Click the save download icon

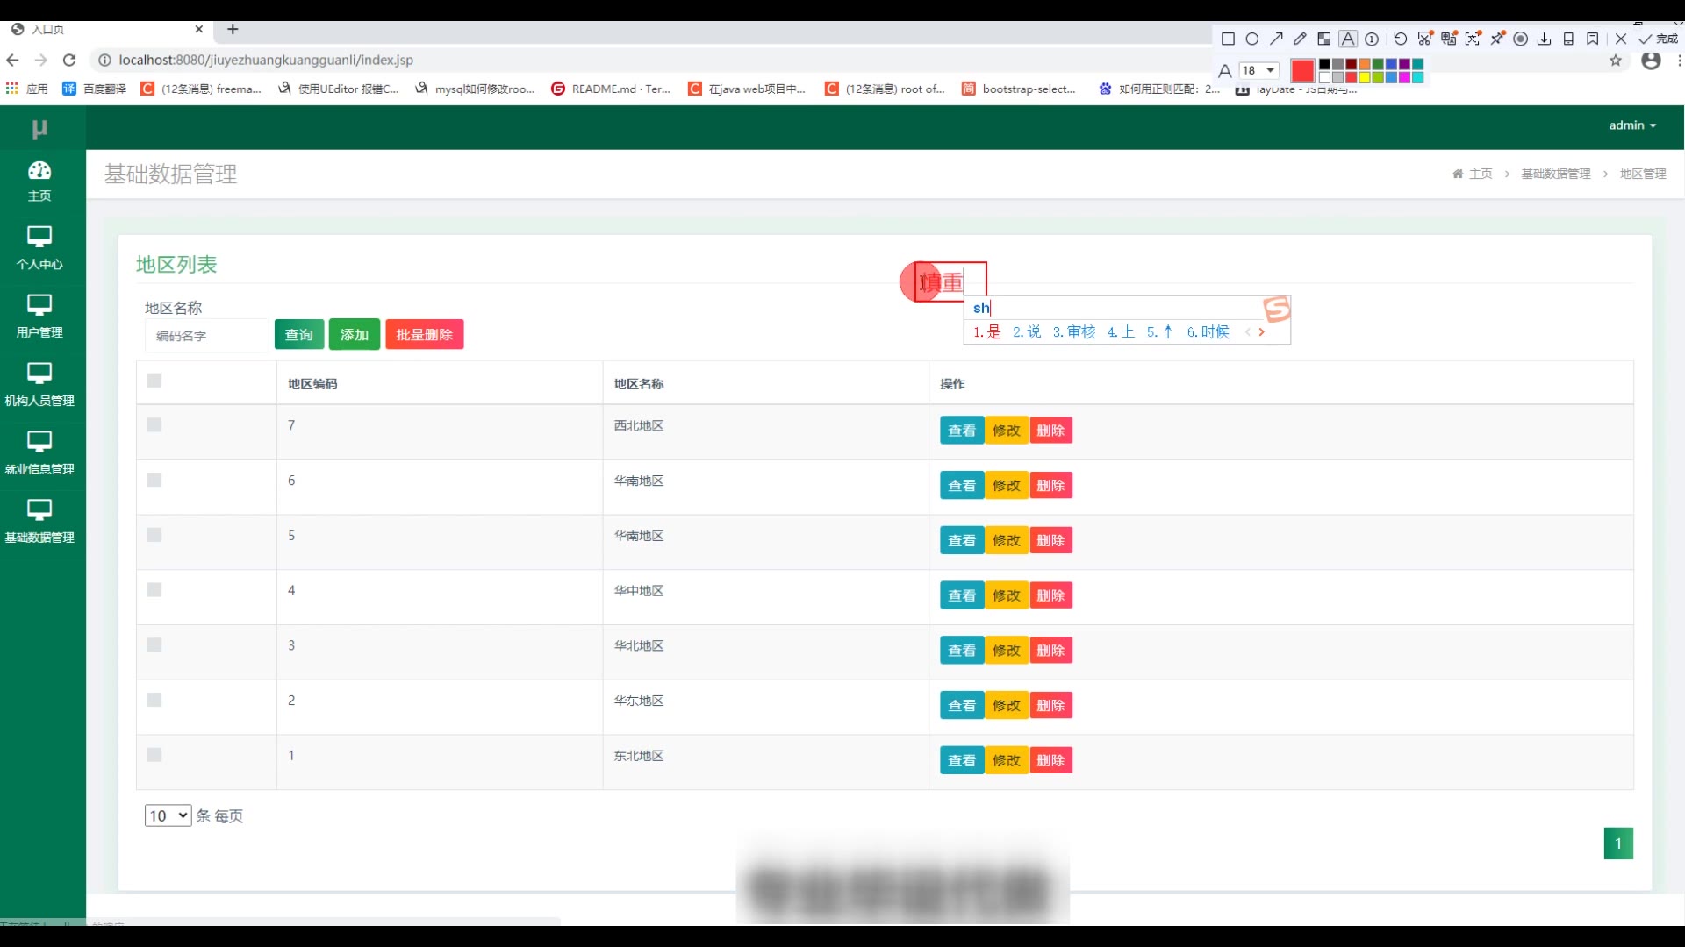1545,39
